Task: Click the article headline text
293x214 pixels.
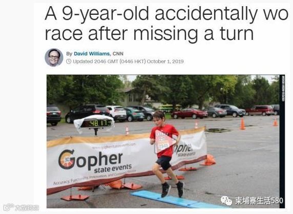Action: pos(166,23)
